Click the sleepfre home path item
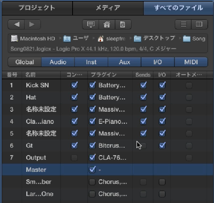Screen dimensions: 214x203 pyautogui.click(x=112, y=39)
